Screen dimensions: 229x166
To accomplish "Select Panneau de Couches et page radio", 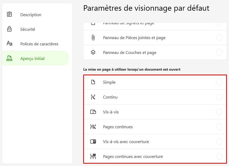I will (x=219, y=52).
